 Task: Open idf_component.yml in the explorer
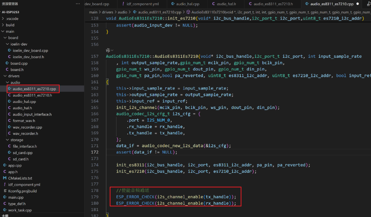point(24,185)
